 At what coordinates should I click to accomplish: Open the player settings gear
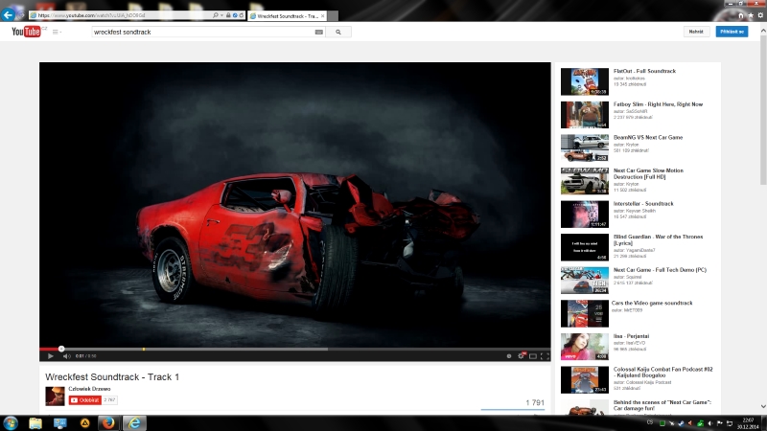point(521,356)
